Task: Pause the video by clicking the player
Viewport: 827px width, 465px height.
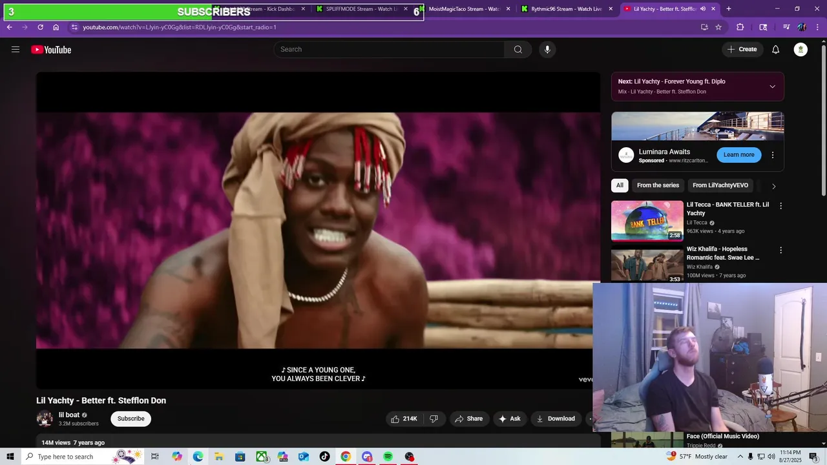Action: (x=318, y=231)
